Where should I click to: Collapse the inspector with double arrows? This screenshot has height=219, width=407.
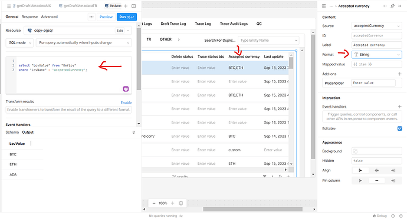400,6
